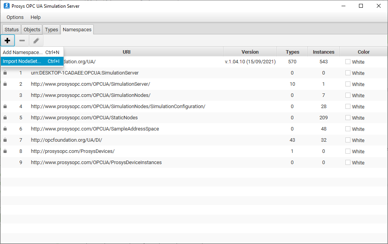This screenshot has width=388, height=244.
Task: Click lock icon on SimulationServer namespace row 2
Action: point(5,84)
